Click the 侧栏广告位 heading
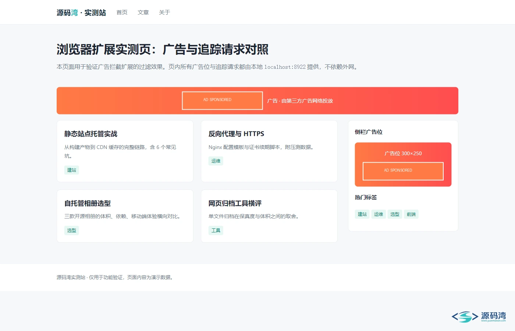 point(369,132)
